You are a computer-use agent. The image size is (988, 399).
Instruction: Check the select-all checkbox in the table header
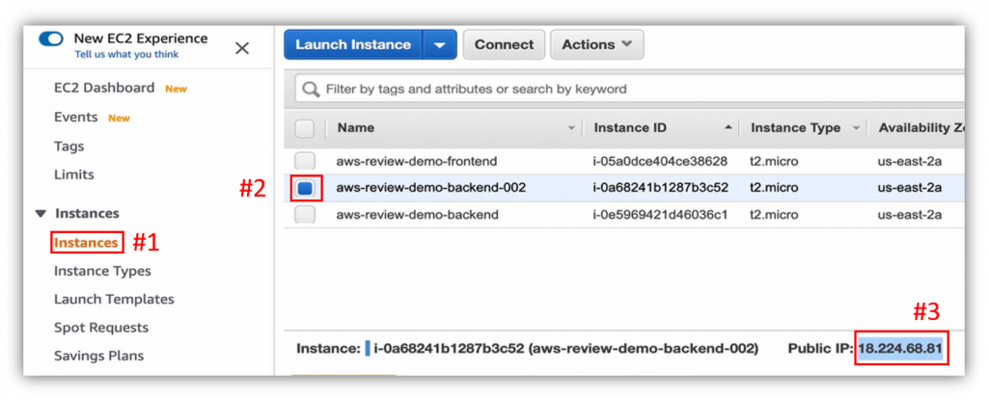click(304, 128)
